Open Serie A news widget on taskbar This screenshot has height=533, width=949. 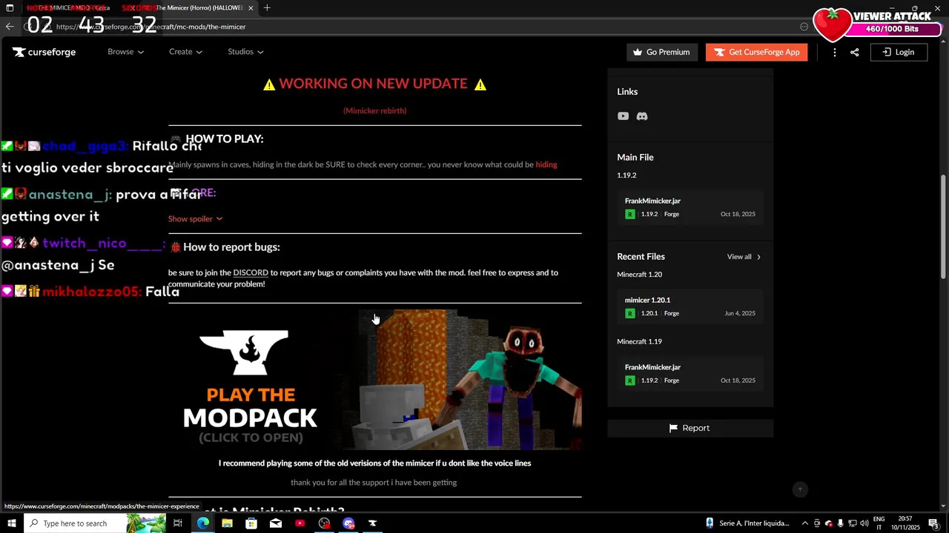747,523
